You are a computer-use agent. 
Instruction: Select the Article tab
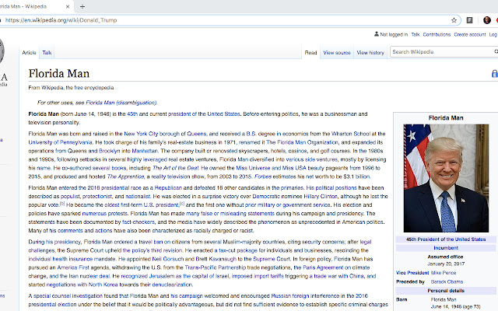[29, 53]
